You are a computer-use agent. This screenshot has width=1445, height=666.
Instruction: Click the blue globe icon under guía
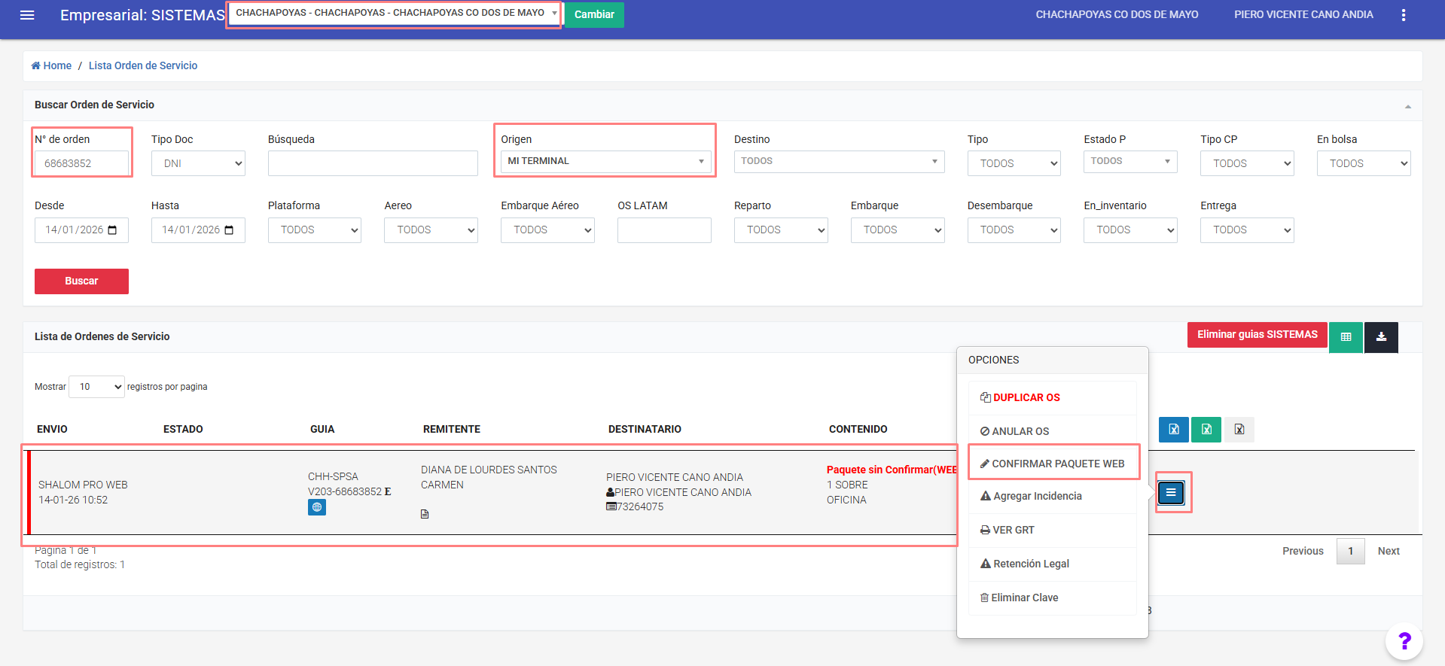pos(317,507)
